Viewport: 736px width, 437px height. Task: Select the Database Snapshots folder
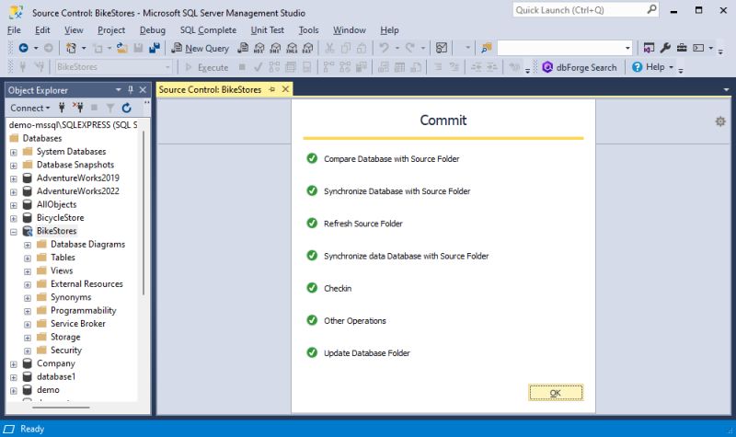tap(75, 165)
